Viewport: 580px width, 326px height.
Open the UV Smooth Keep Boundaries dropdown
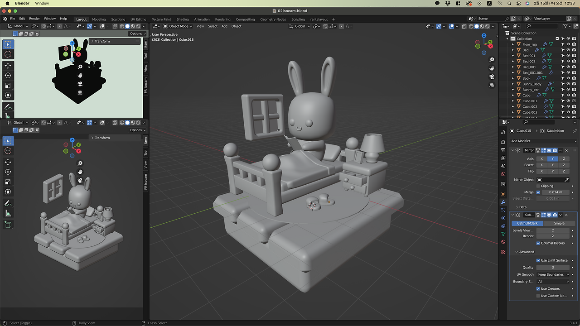(553, 274)
